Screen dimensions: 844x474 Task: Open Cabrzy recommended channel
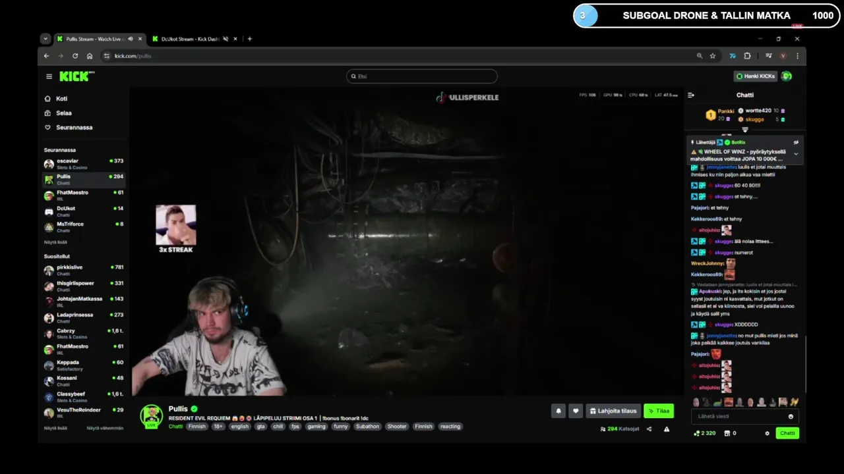[x=84, y=333]
